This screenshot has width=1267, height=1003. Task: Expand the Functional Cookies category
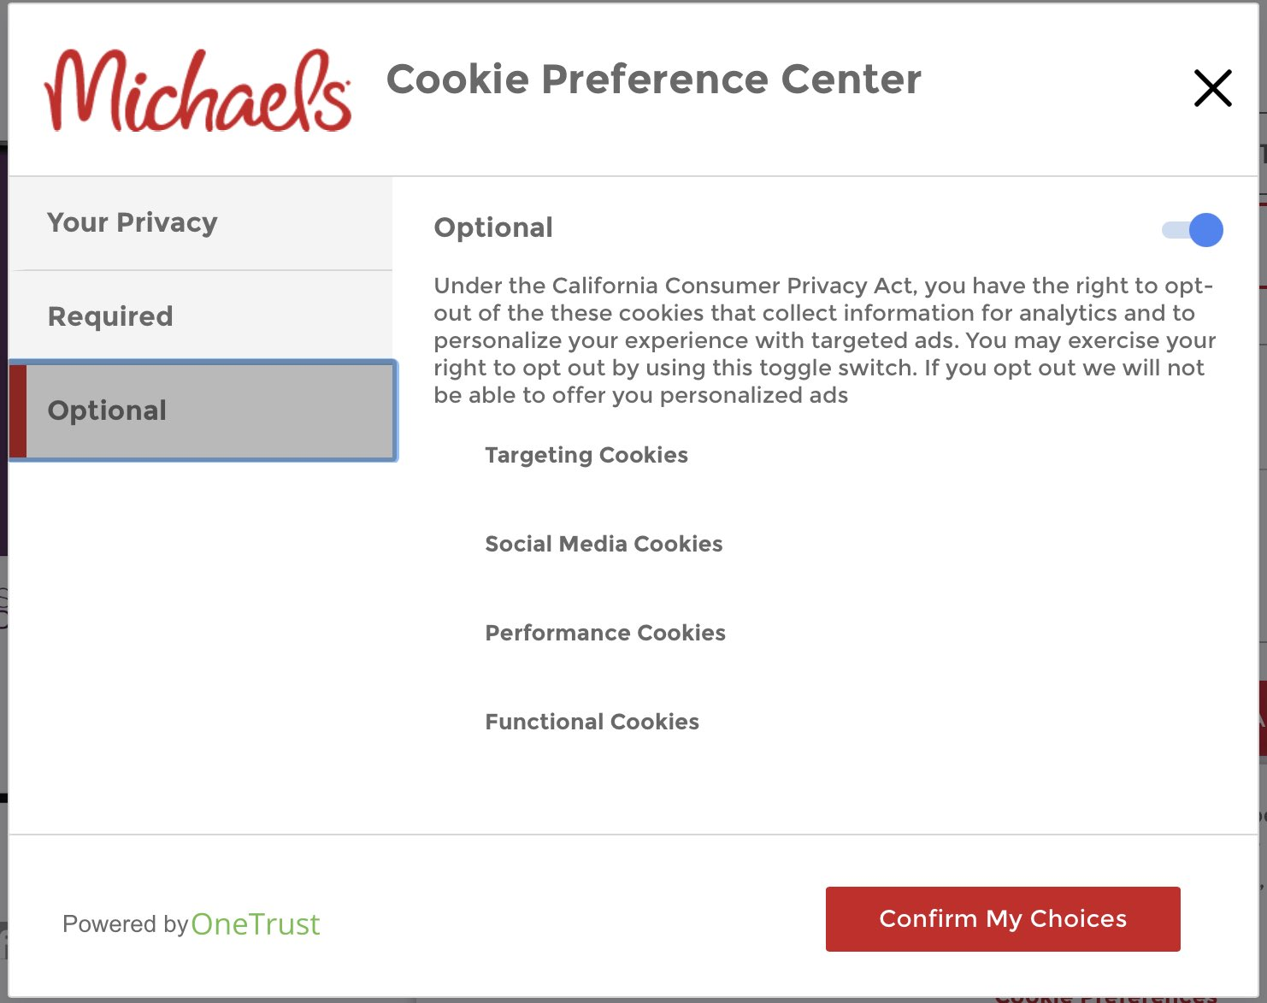pyautogui.click(x=592, y=722)
